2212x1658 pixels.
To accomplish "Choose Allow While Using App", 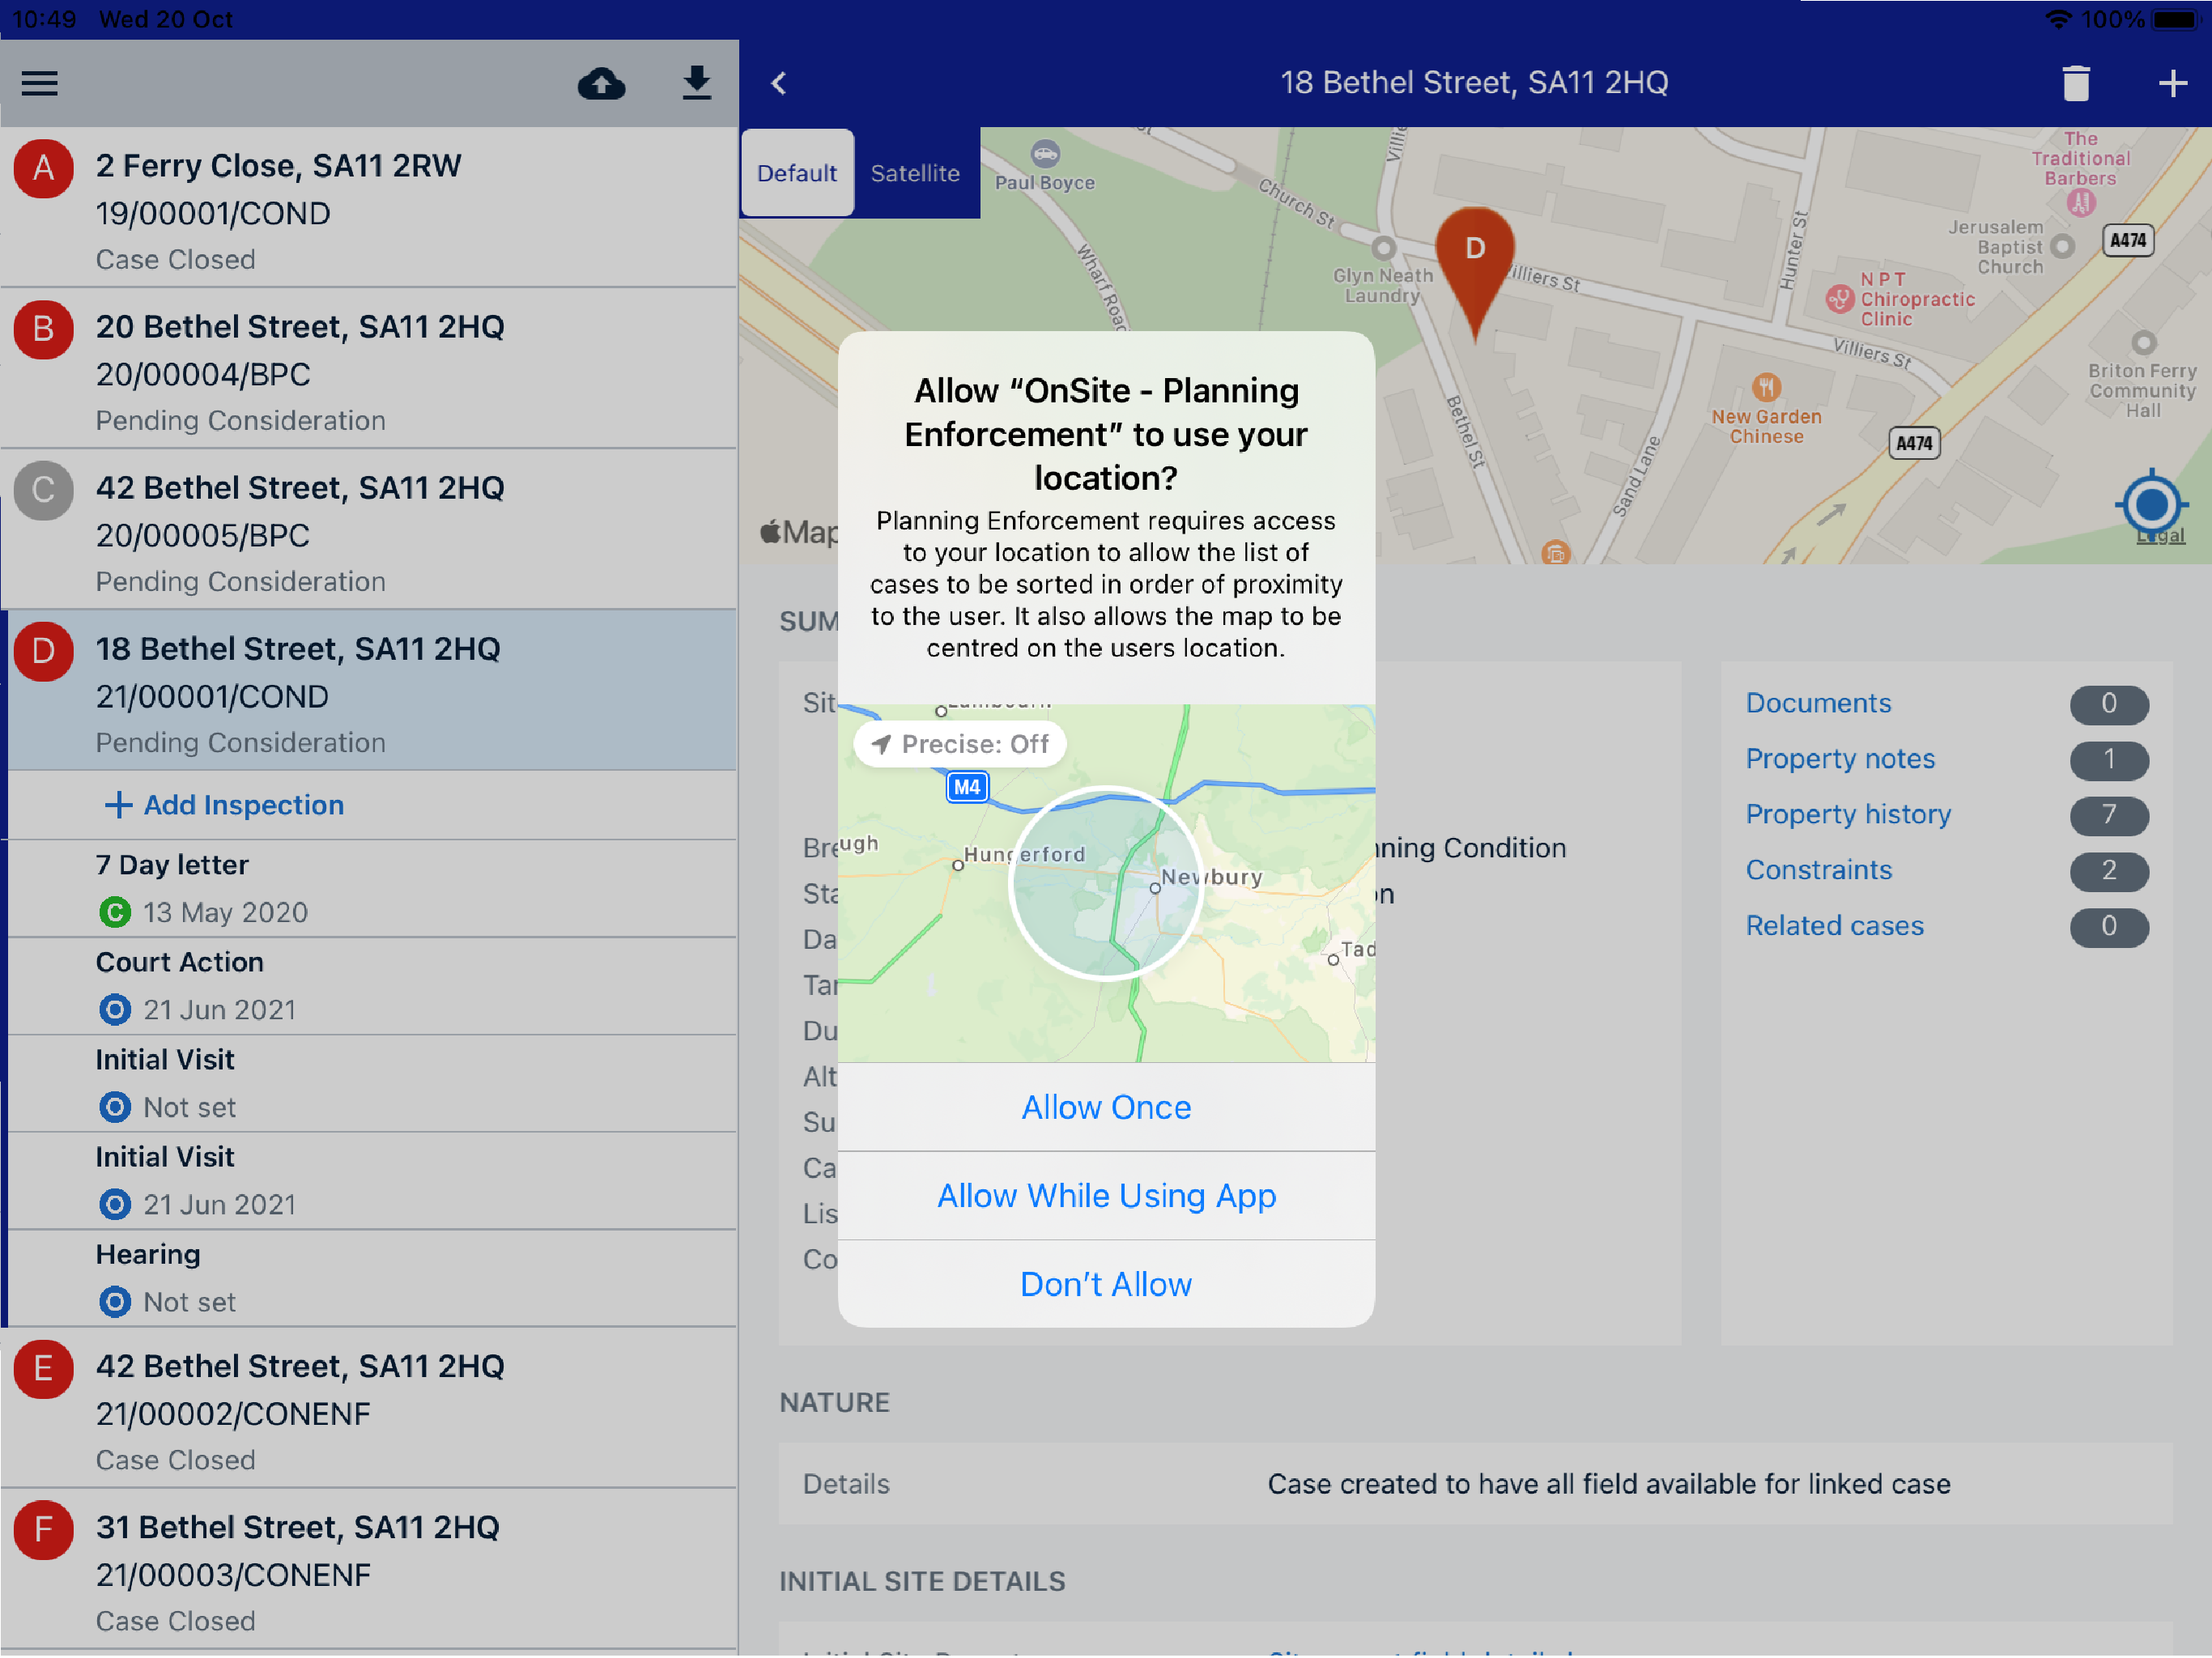I will pos(1106,1196).
